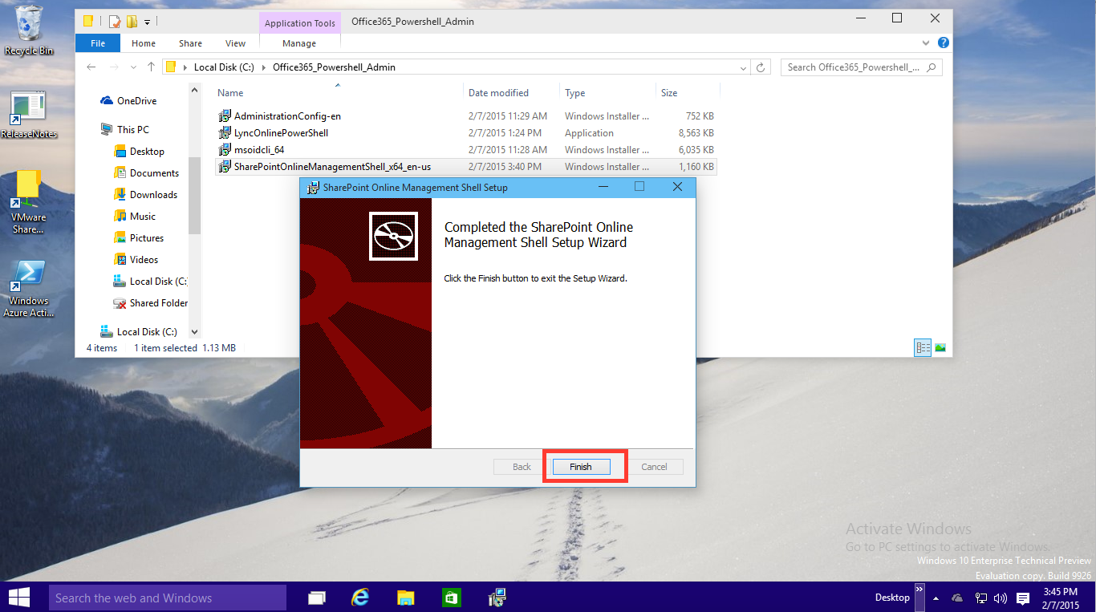Switch to large thumbnails view icon
The height and width of the screenshot is (612, 1096).
coord(940,348)
